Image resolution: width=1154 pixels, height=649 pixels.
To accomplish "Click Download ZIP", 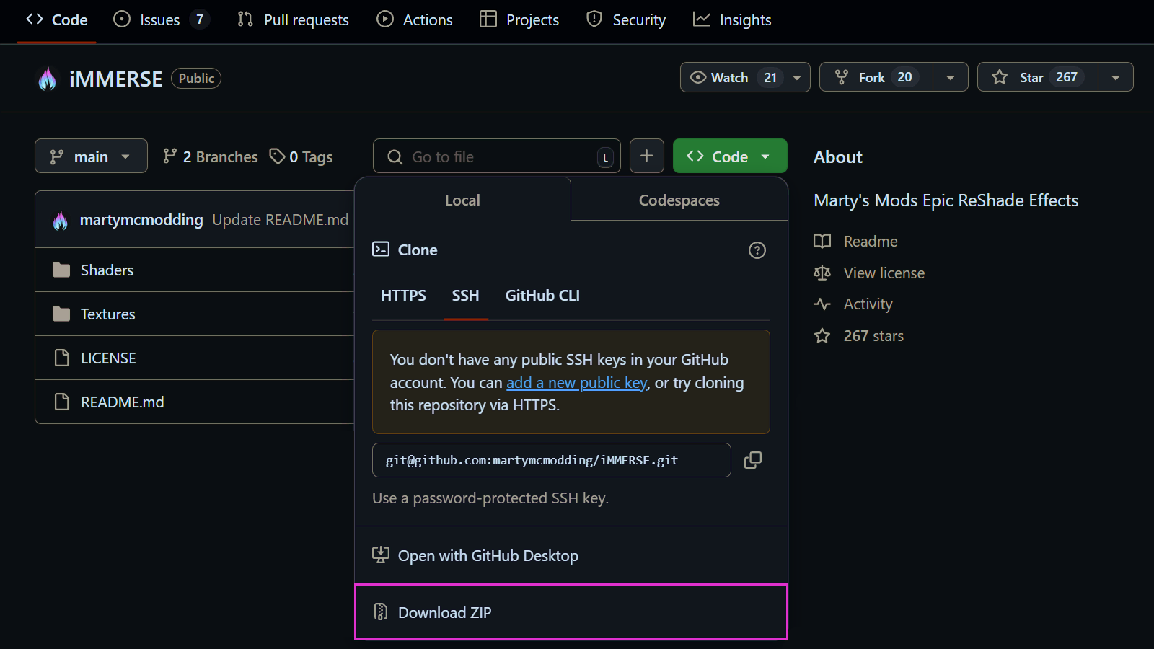I will (x=571, y=612).
